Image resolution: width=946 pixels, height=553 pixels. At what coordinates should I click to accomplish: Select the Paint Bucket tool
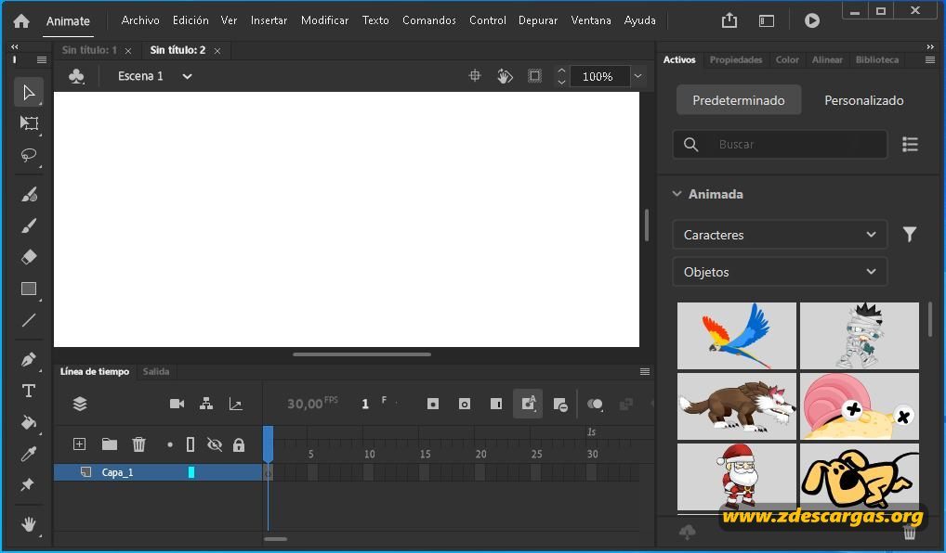tap(29, 422)
